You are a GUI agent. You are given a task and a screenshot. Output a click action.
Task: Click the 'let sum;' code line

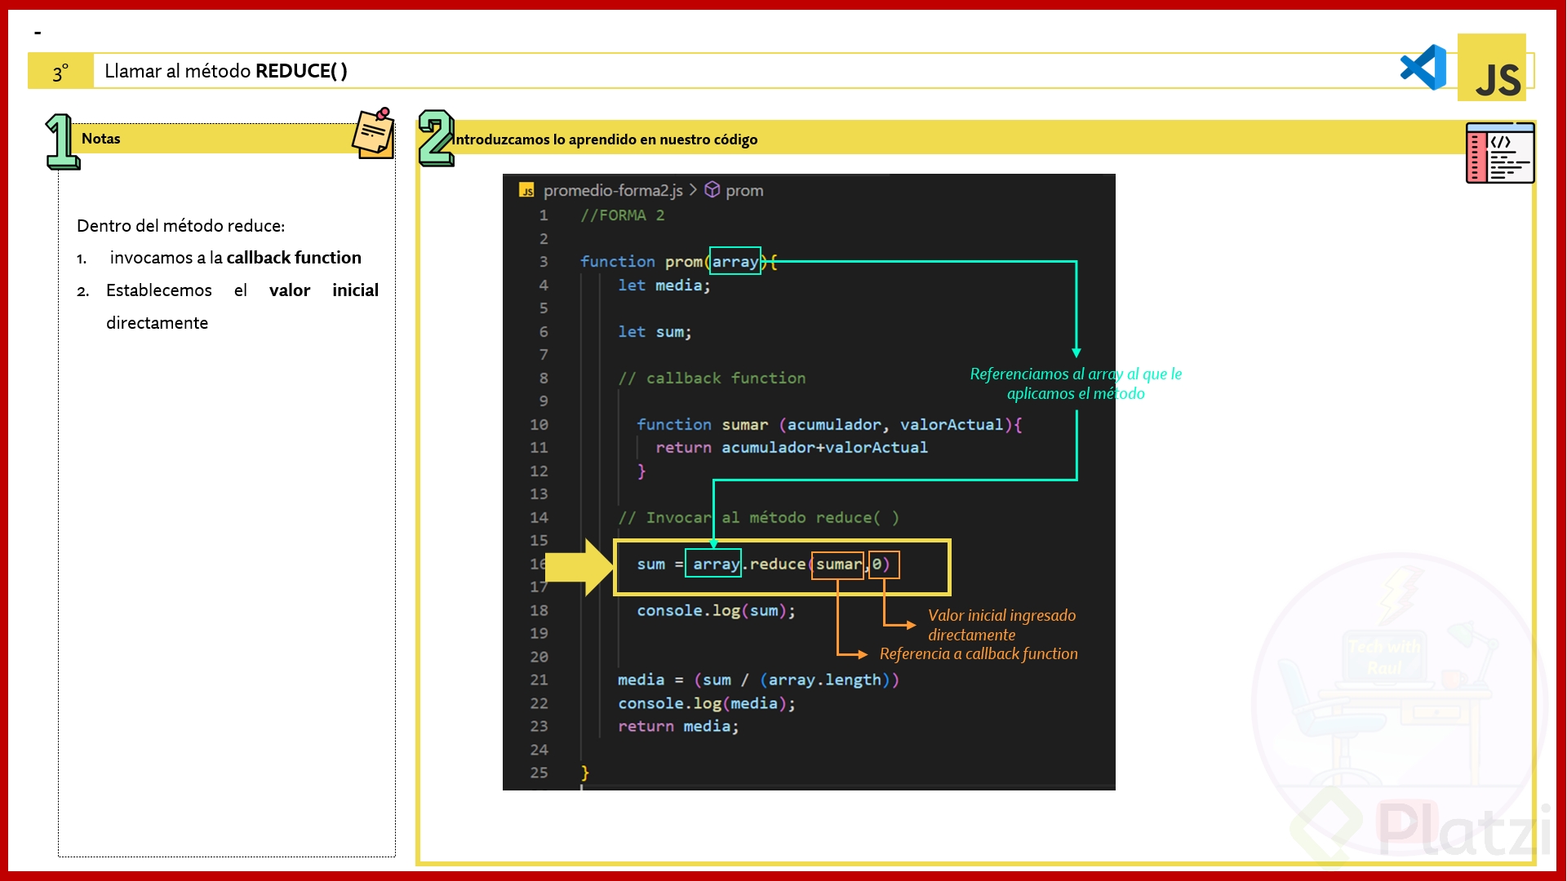pyautogui.click(x=655, y=332)
